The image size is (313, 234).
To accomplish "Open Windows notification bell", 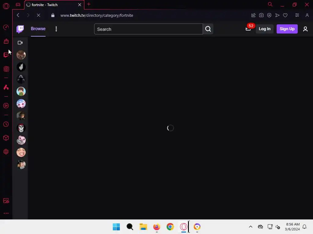I will (x=304, y=227).
